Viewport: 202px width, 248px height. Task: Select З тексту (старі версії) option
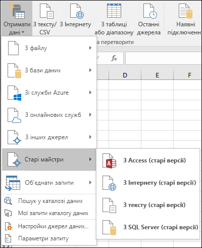(x=148, y=205)
